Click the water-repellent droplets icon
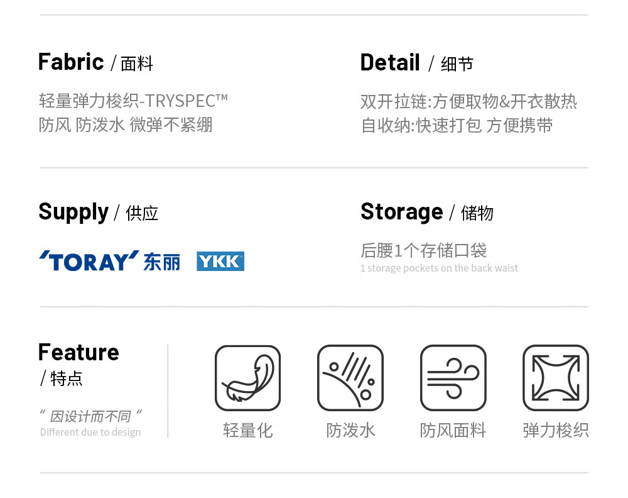The image size is (628, 498). tap(350, 378)
